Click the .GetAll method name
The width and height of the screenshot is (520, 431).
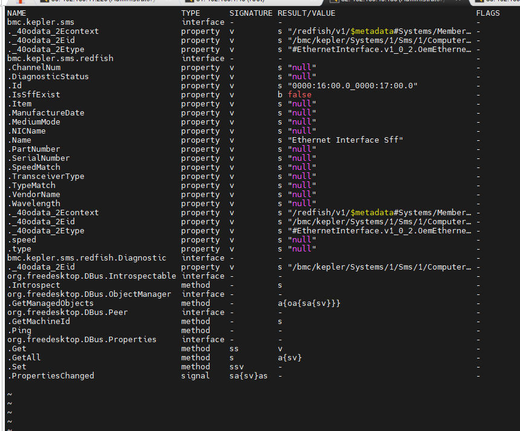[x=24, y=358]
